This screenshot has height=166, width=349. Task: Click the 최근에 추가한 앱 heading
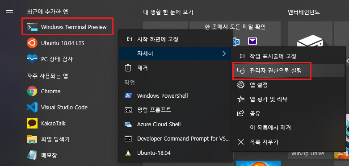(x=47, y=12)
